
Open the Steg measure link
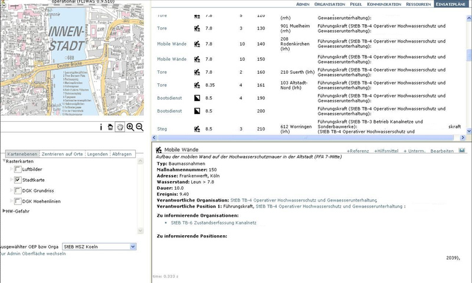point(162,129)
